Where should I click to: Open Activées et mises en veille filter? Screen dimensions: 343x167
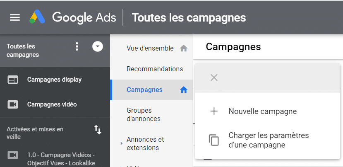pyautogui.click(x=35, y=133)
